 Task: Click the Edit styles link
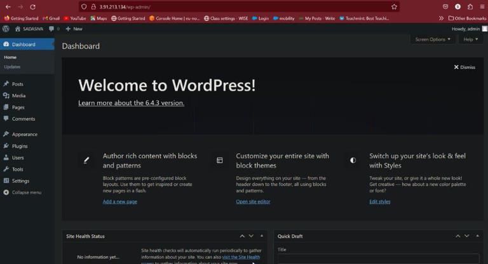coord(380,202)
